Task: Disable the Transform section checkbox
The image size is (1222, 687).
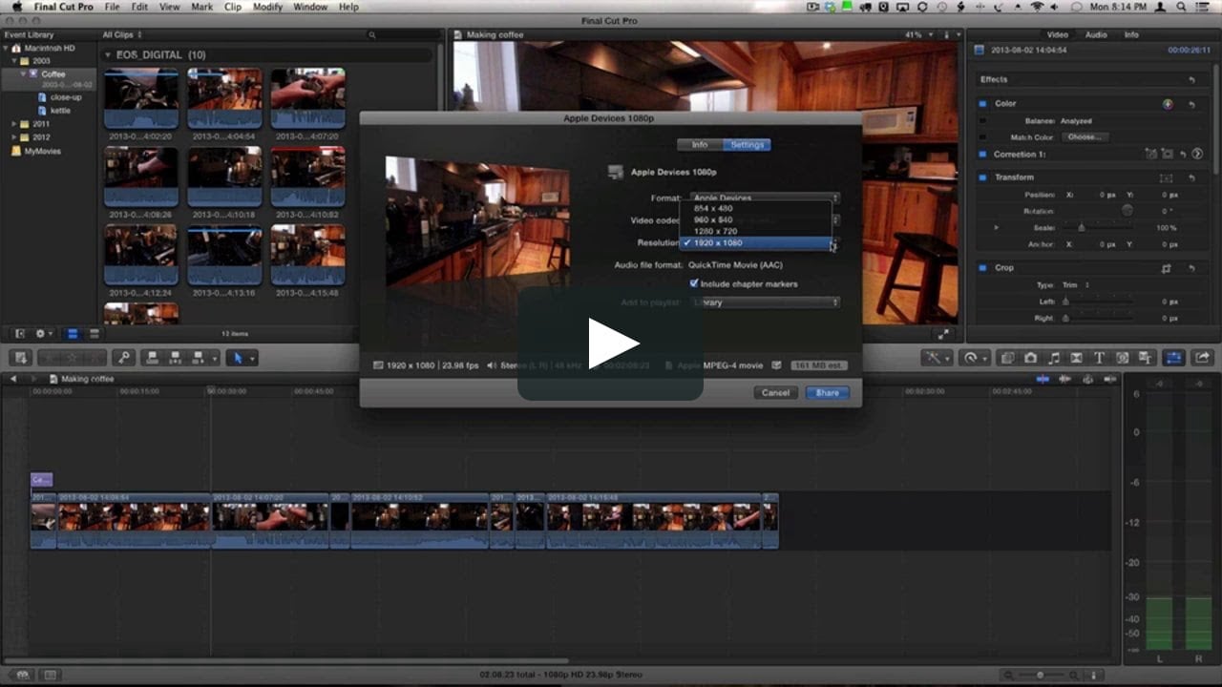Action: pos(983,177)
